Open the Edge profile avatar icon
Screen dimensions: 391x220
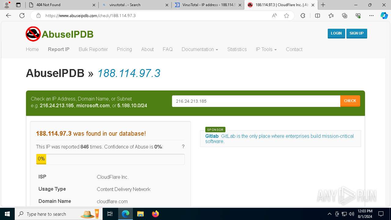click(6, 5)
